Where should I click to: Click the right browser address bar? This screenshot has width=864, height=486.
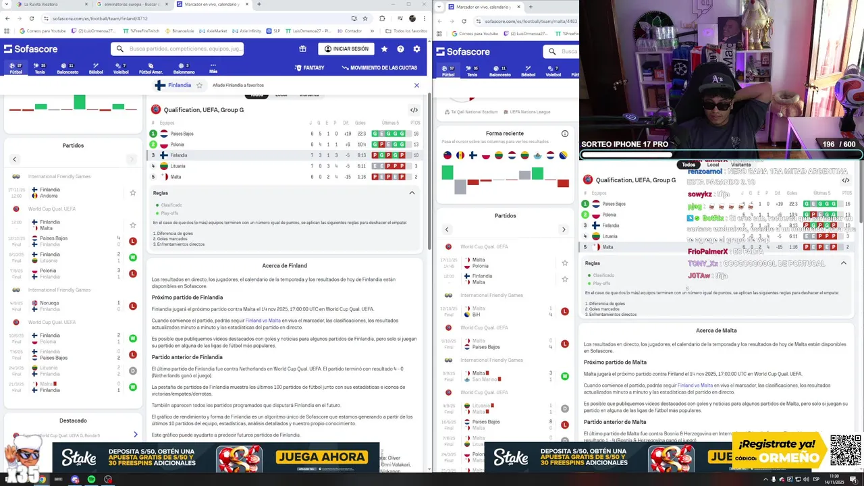pos(526,21)
